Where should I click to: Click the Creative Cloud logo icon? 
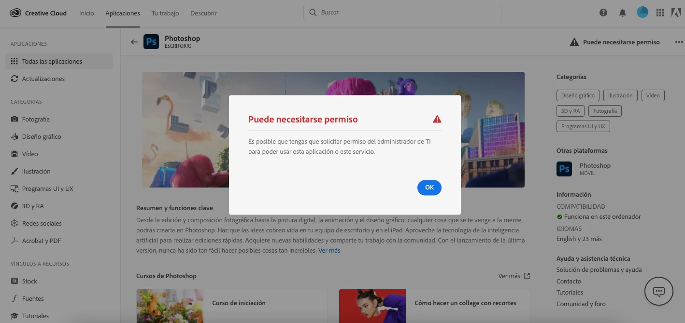[x=15, y=13]
